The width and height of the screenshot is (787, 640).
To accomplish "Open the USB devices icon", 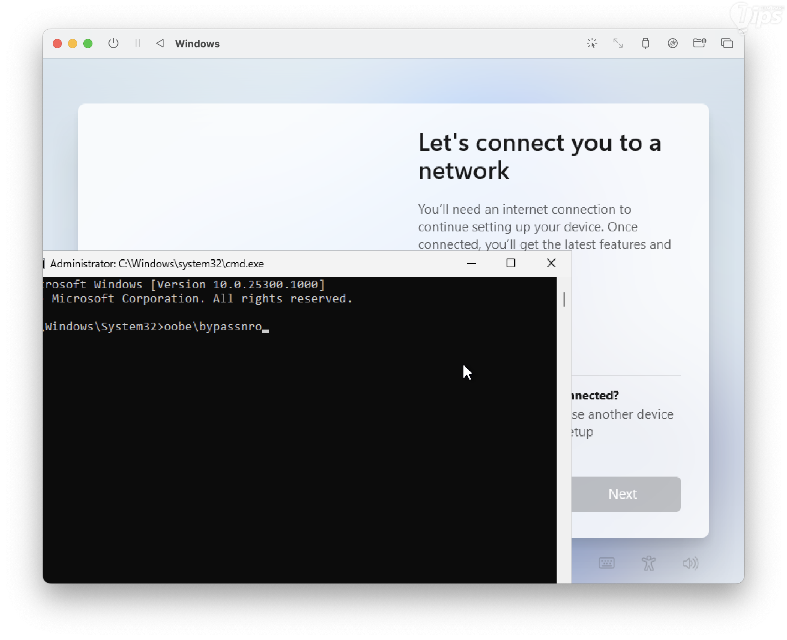I will click(645, 43).
